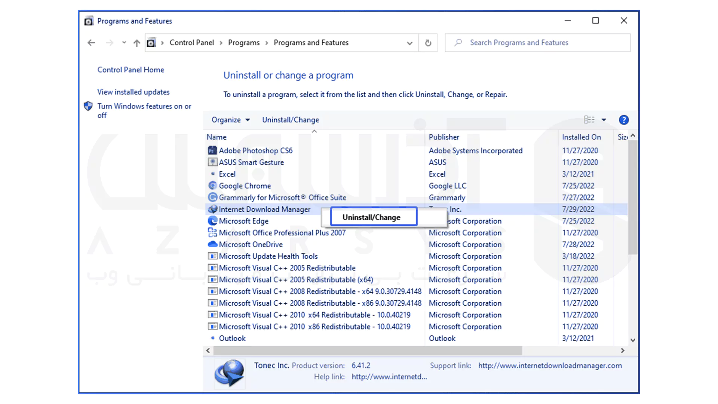Open Turn Windows features on or off
718x404 pixels.
(144, 111)
